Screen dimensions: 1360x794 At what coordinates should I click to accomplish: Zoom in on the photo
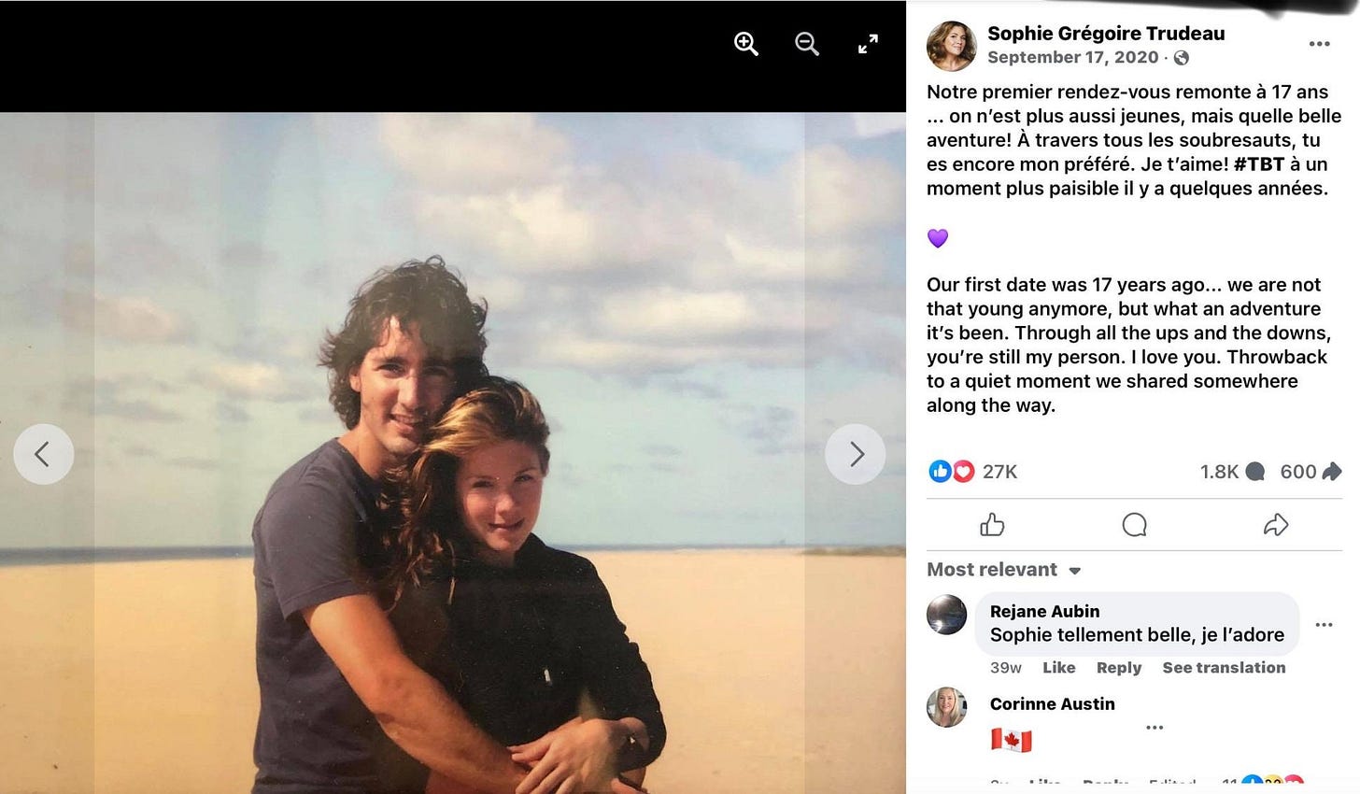pyautogui.click(x=745, y=44)
